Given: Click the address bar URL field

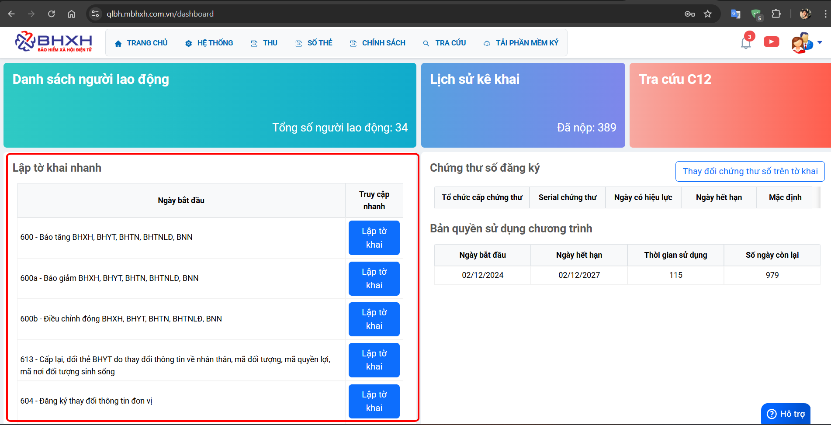Looking at the screenshot, I should 384,14.
